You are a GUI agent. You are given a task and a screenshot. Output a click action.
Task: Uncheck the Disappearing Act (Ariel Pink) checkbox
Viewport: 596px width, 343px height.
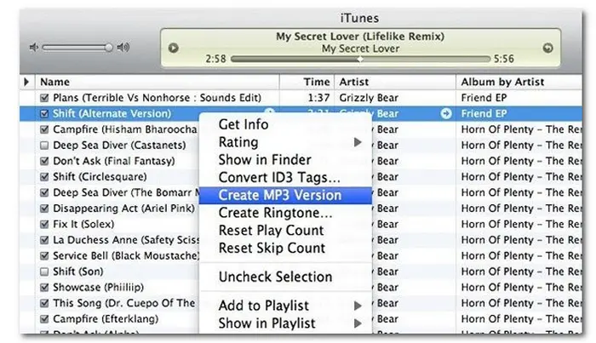coord(44,209)
